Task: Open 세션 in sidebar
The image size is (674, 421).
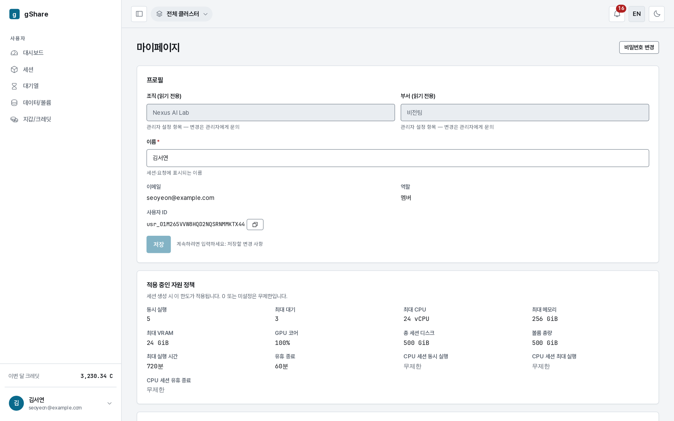Action: [x=61, y=70]
